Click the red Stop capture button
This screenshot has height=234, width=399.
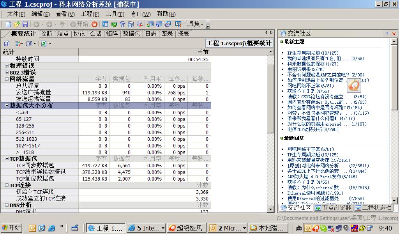[x=94, y=24]
